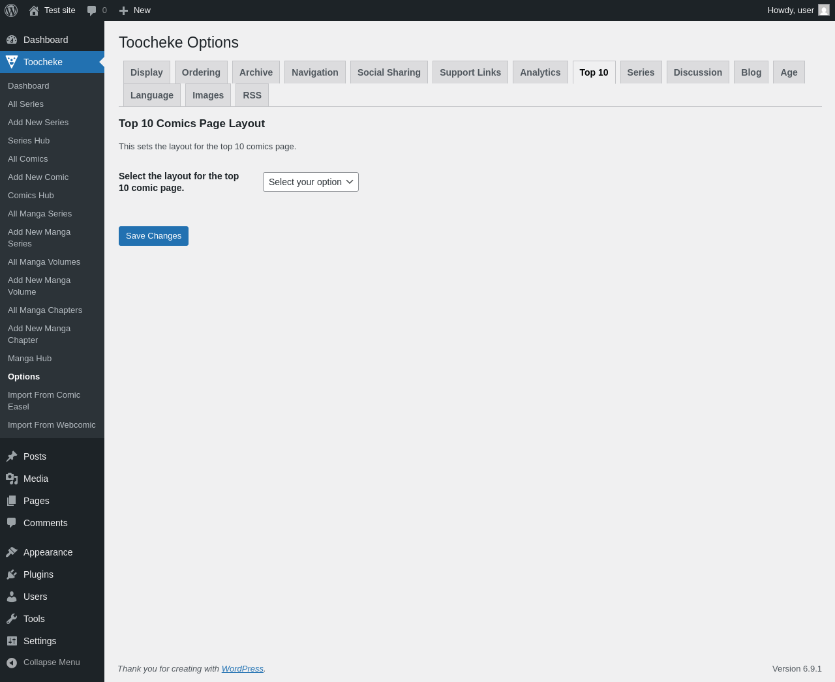Open the RSS tab

252,95
